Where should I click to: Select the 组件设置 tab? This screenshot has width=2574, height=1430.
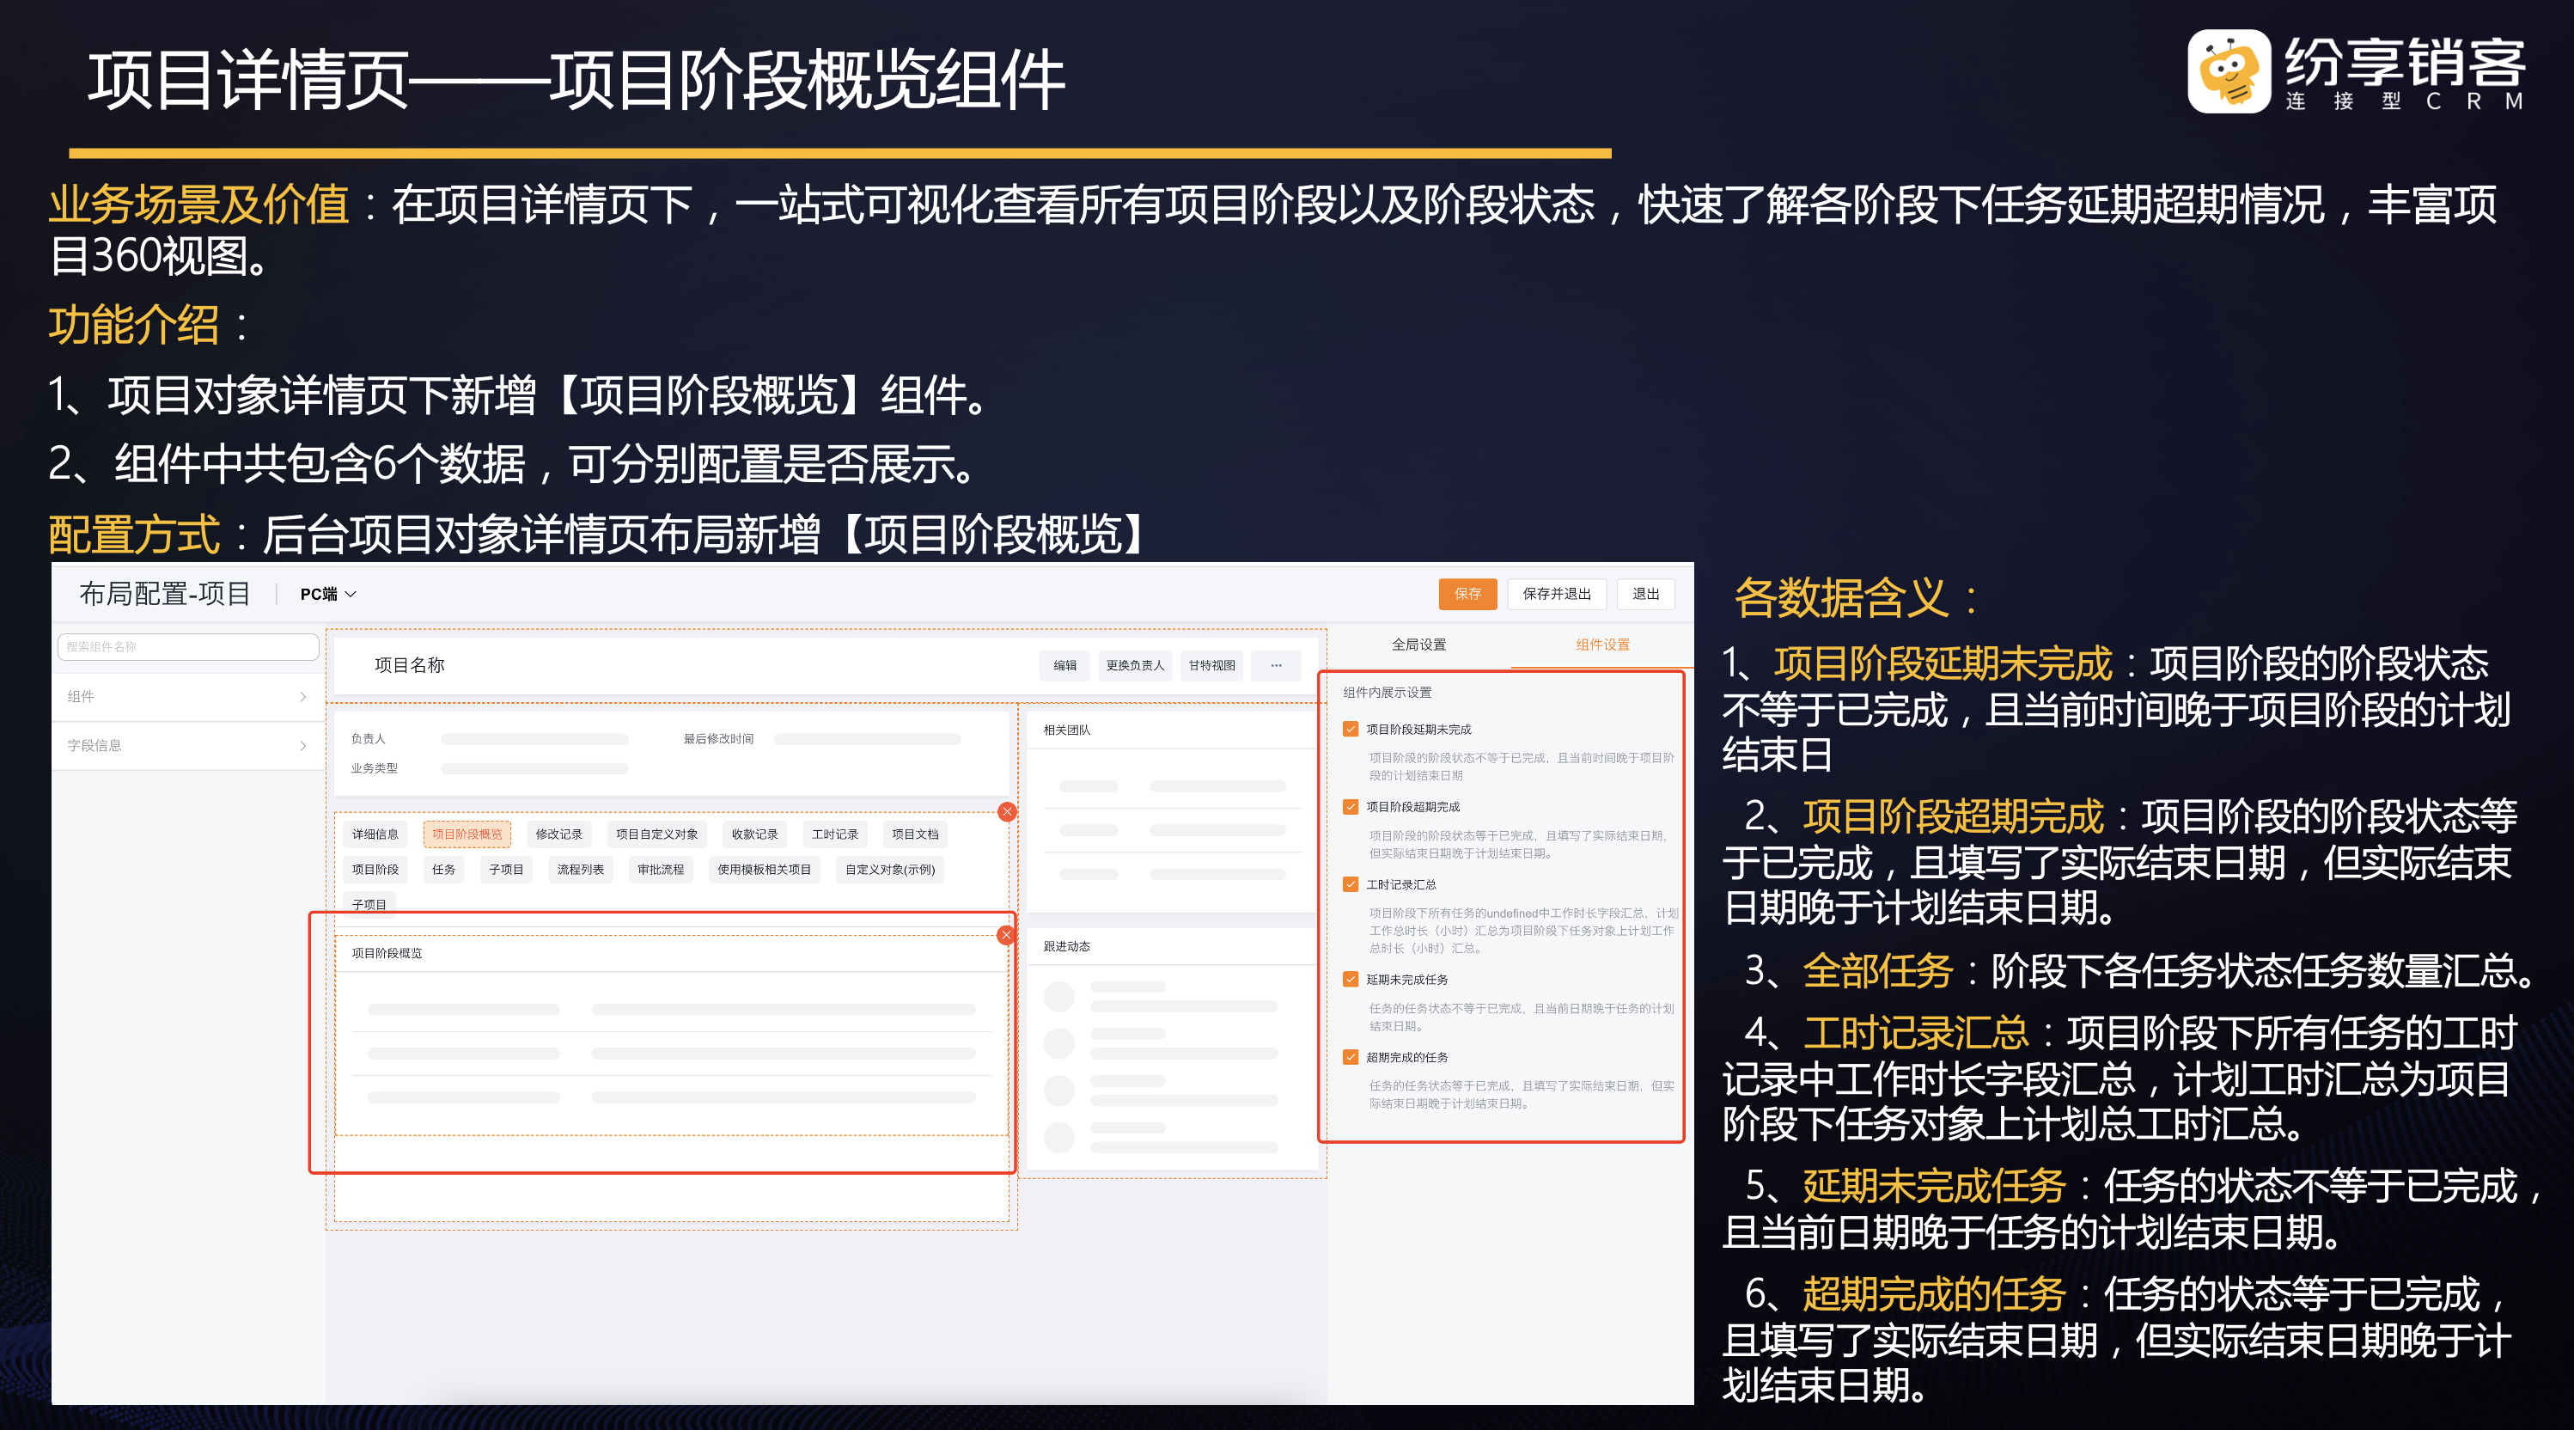click(1601, 645)
